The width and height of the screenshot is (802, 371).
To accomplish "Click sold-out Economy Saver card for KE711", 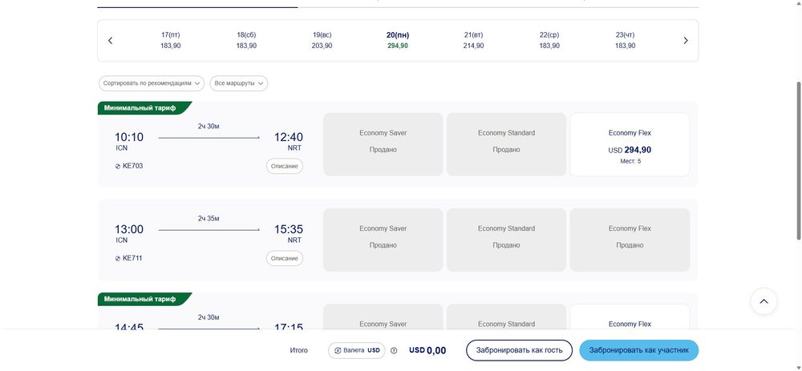I will coord(383,240).
